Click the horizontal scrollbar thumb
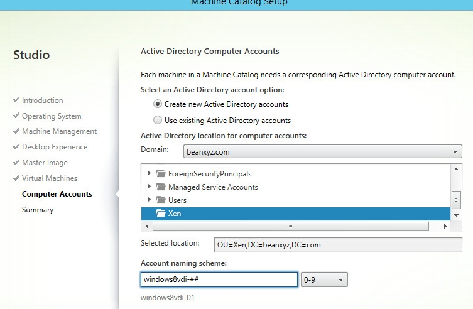 [x=291, y=226]
